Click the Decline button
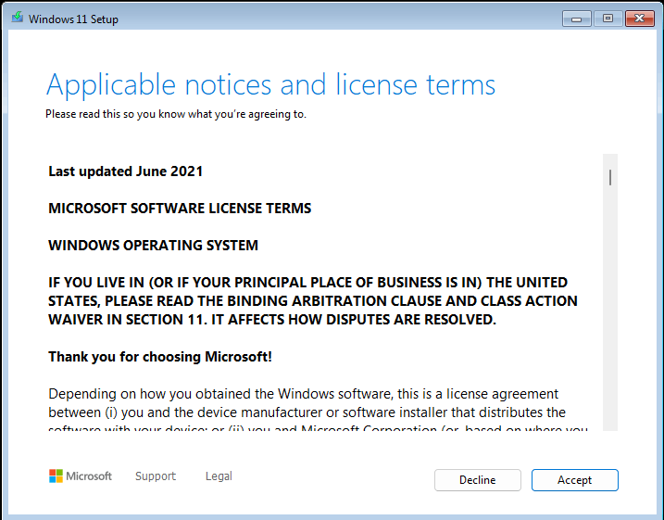This screenshot has height=520, width=664. click(477, 480)
